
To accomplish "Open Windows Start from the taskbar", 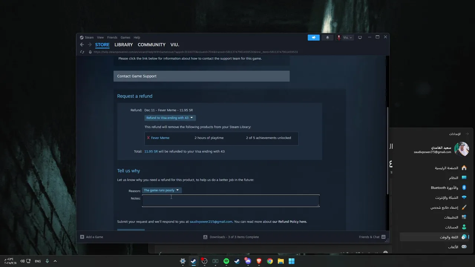I will [292, 261].
